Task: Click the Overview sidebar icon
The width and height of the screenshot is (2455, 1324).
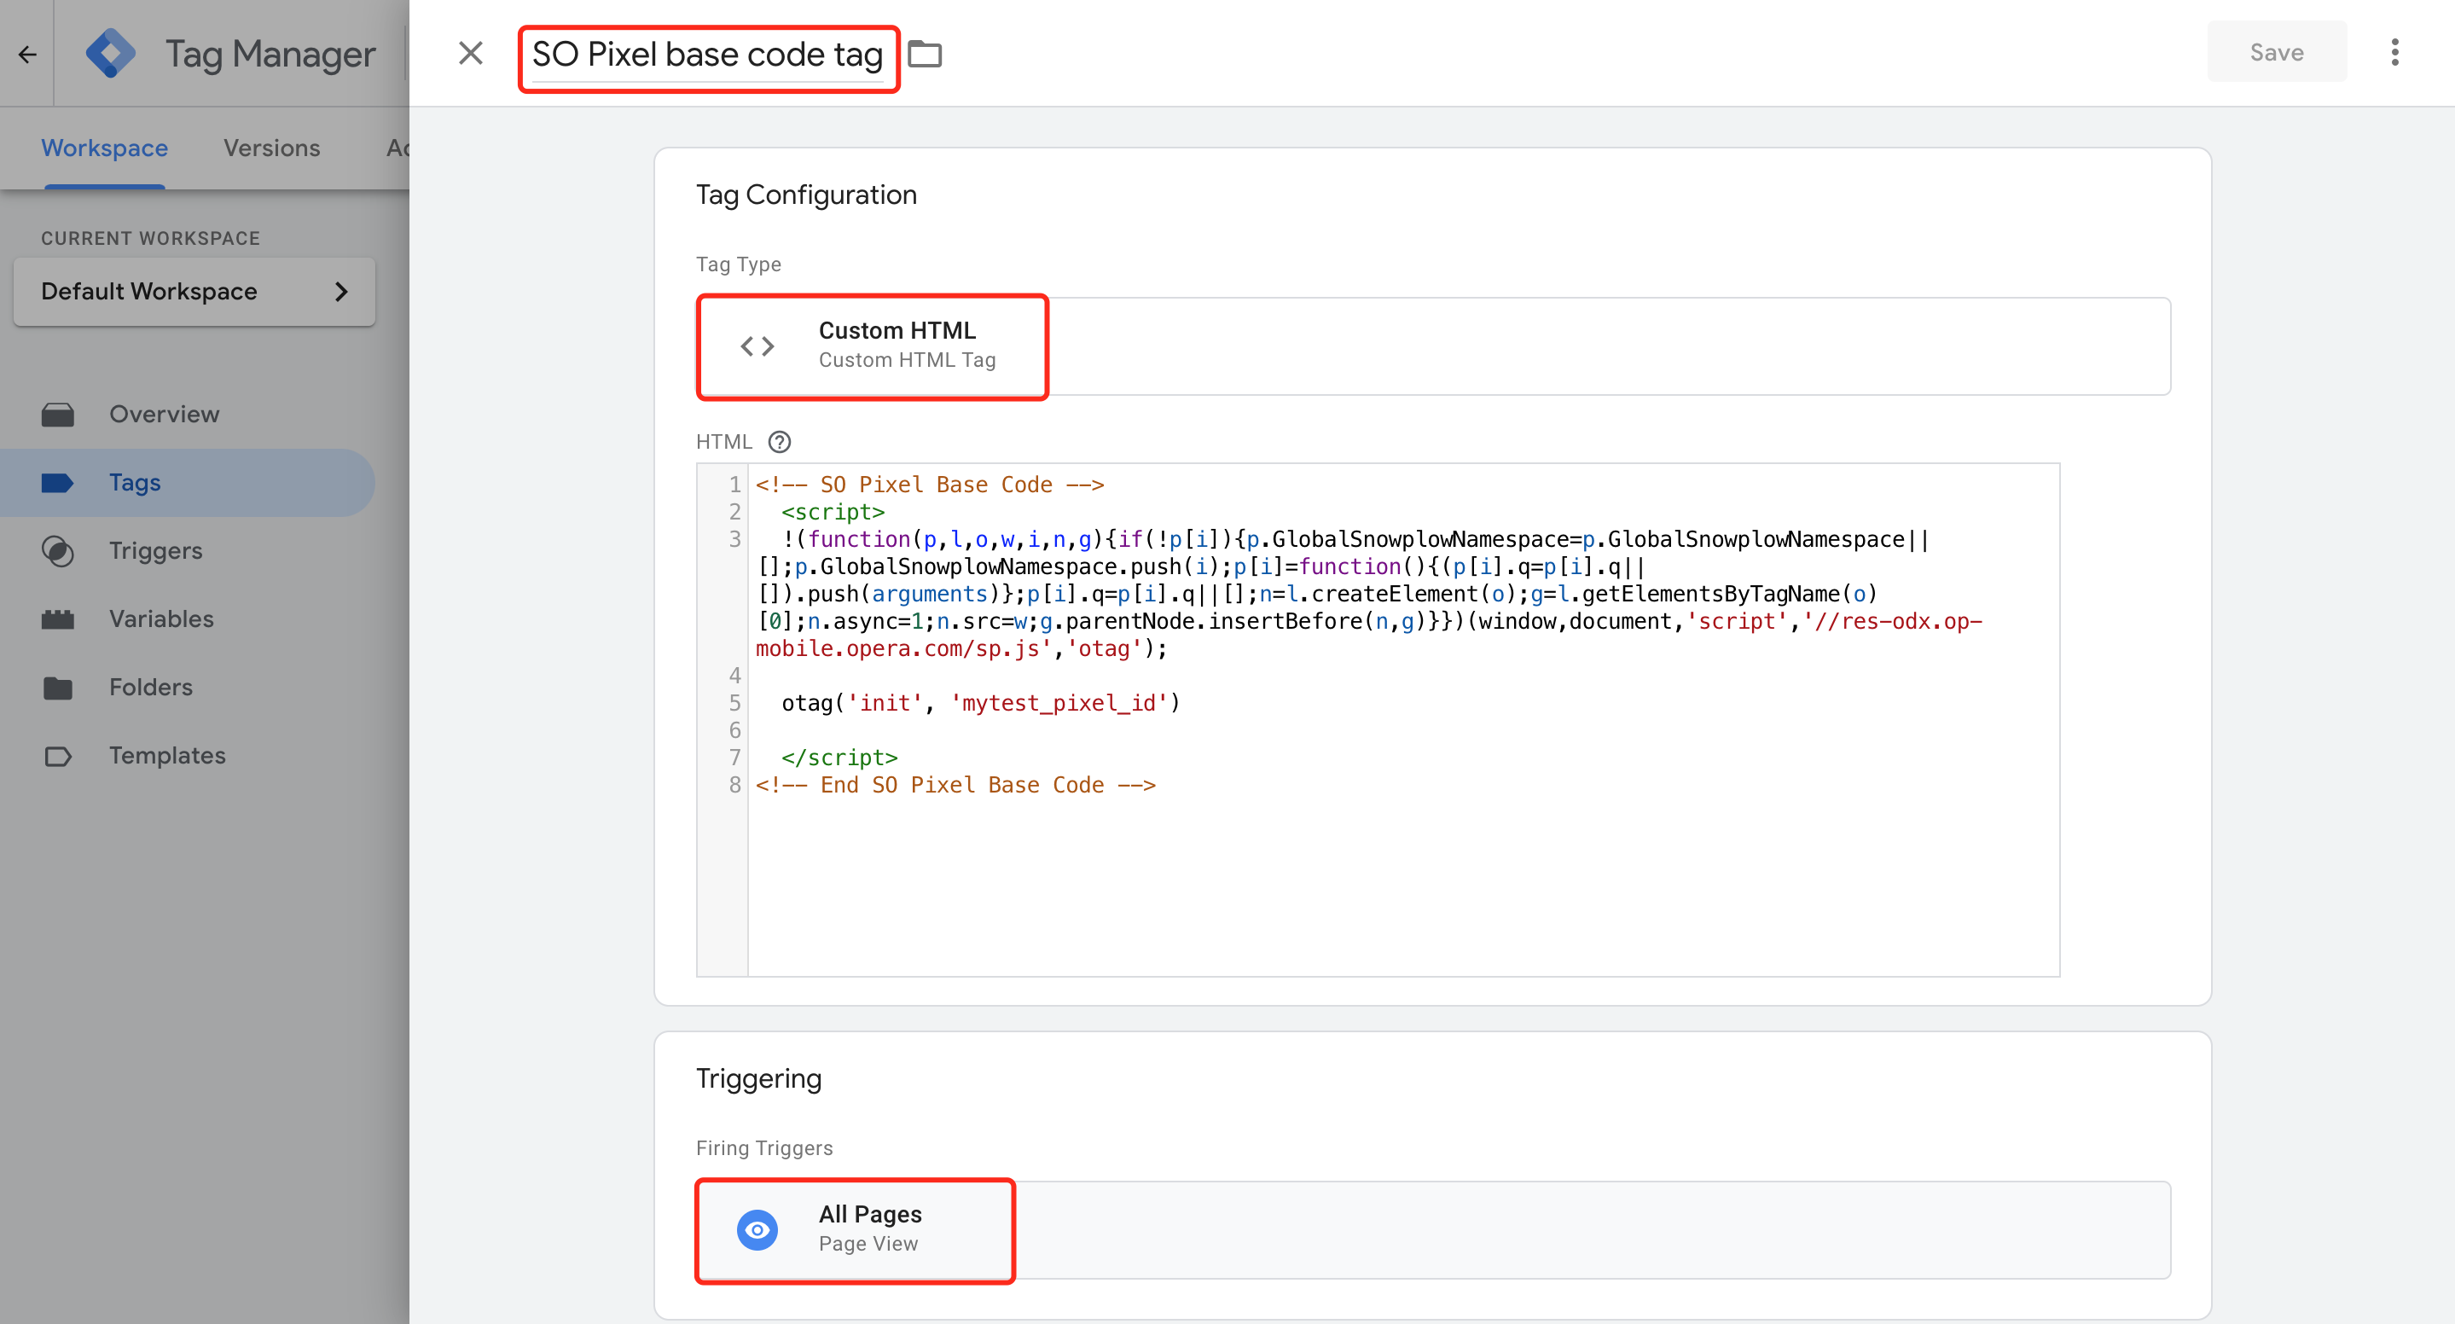Action: [58, 415]
